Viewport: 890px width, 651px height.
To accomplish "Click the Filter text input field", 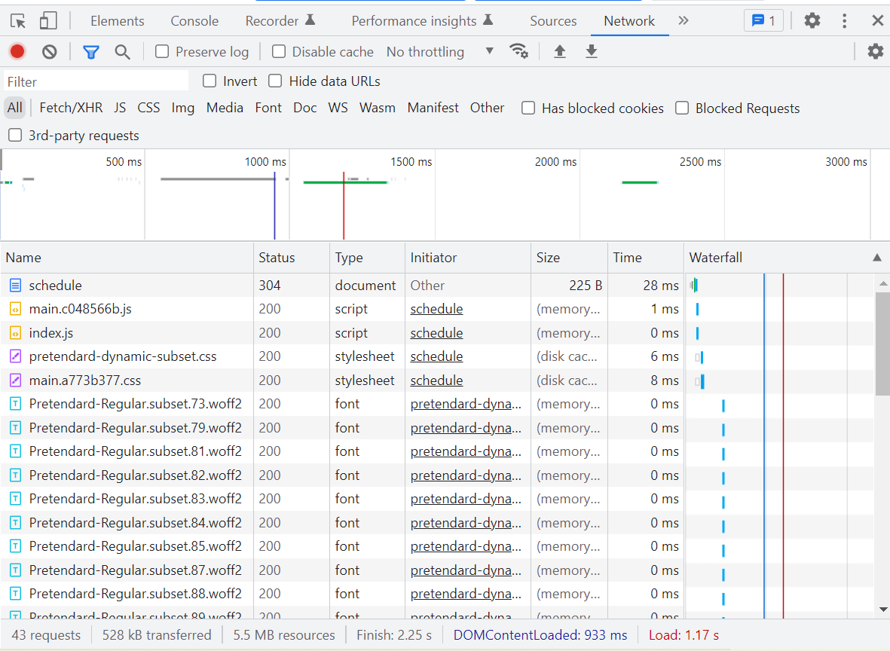I will (96, 81).
